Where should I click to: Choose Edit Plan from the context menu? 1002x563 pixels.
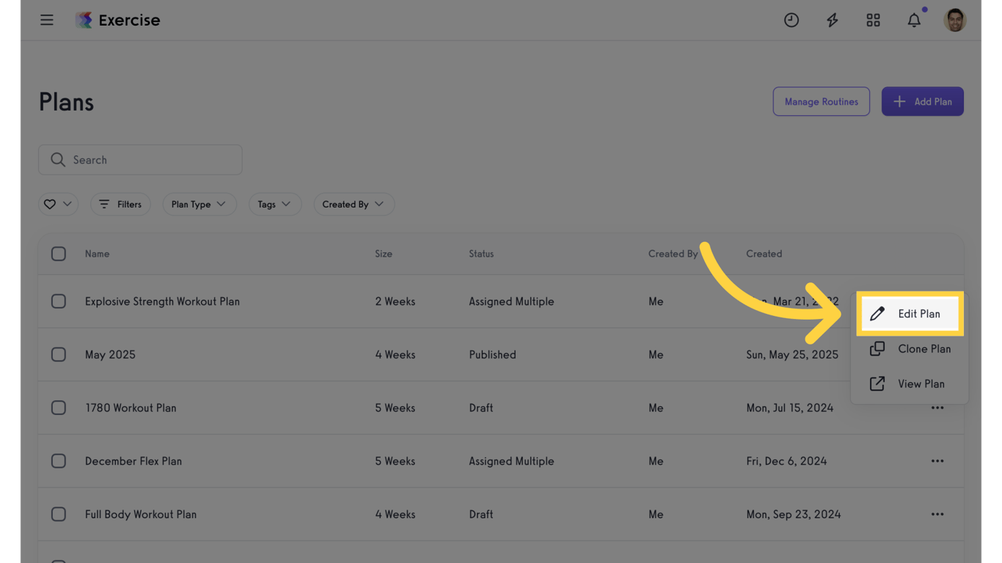pos(910,314)
